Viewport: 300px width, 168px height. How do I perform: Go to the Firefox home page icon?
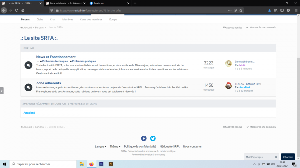click(x=23, y=10)
